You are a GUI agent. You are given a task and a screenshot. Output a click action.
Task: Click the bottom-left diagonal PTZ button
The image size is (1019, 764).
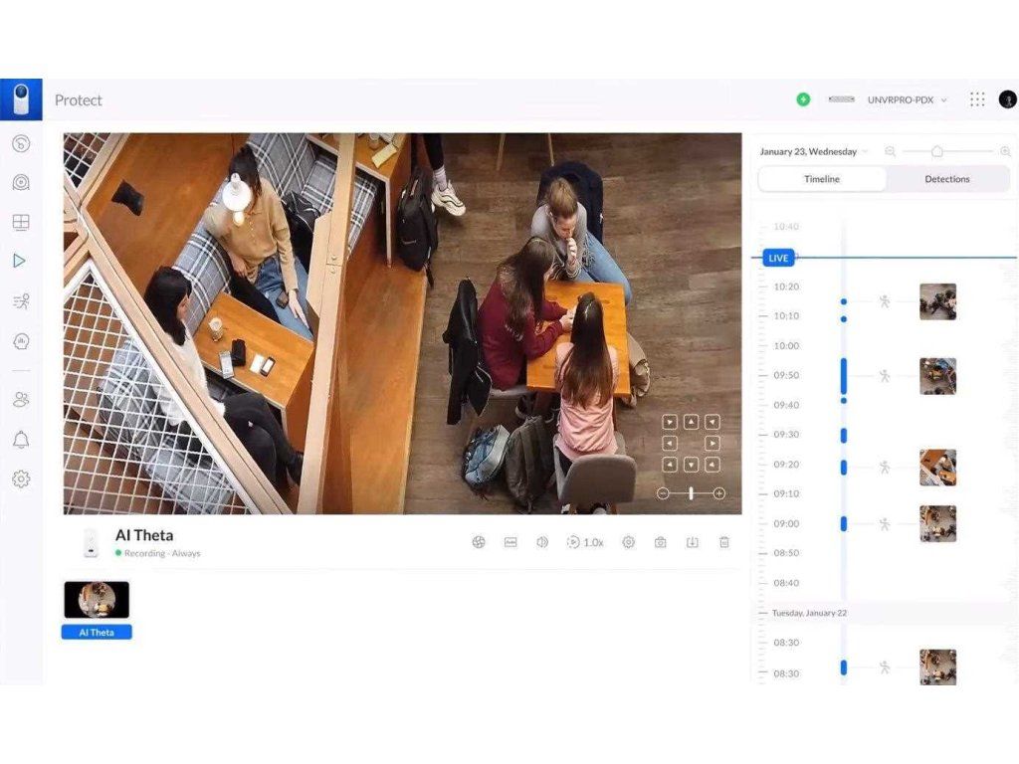(x=670, y=465)
